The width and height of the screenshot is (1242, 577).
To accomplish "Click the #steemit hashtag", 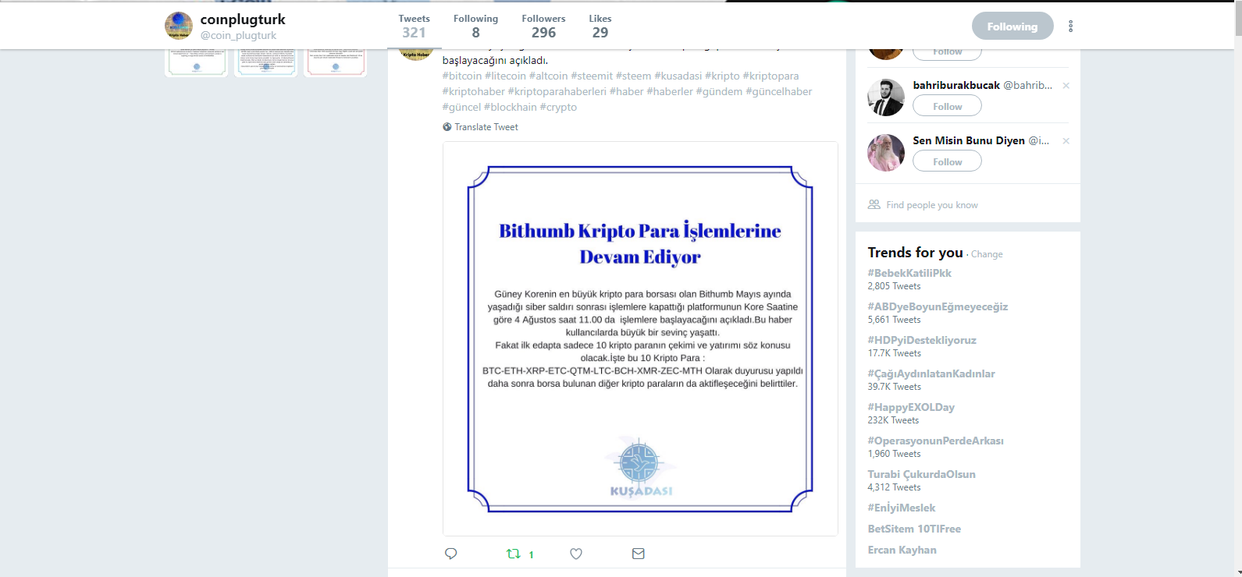I will click(592, 76).
